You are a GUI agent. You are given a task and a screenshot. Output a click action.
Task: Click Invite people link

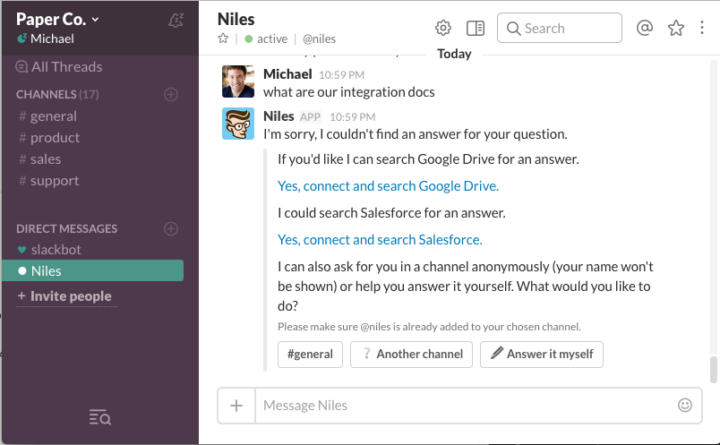pyautogui.click(x=64, y=296)
